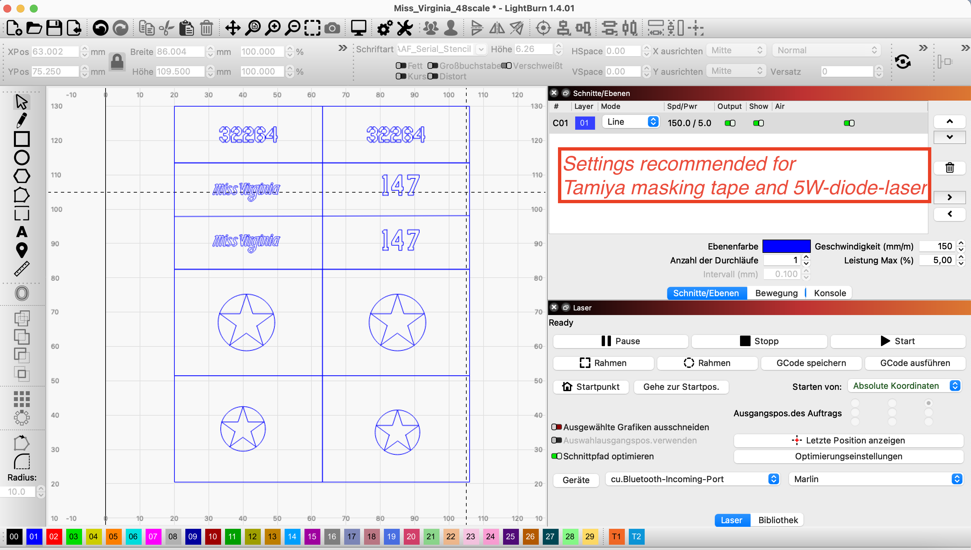Pick red color swatch 02
Viewport: 971px width, 550px height.
[x=54, y=536]
